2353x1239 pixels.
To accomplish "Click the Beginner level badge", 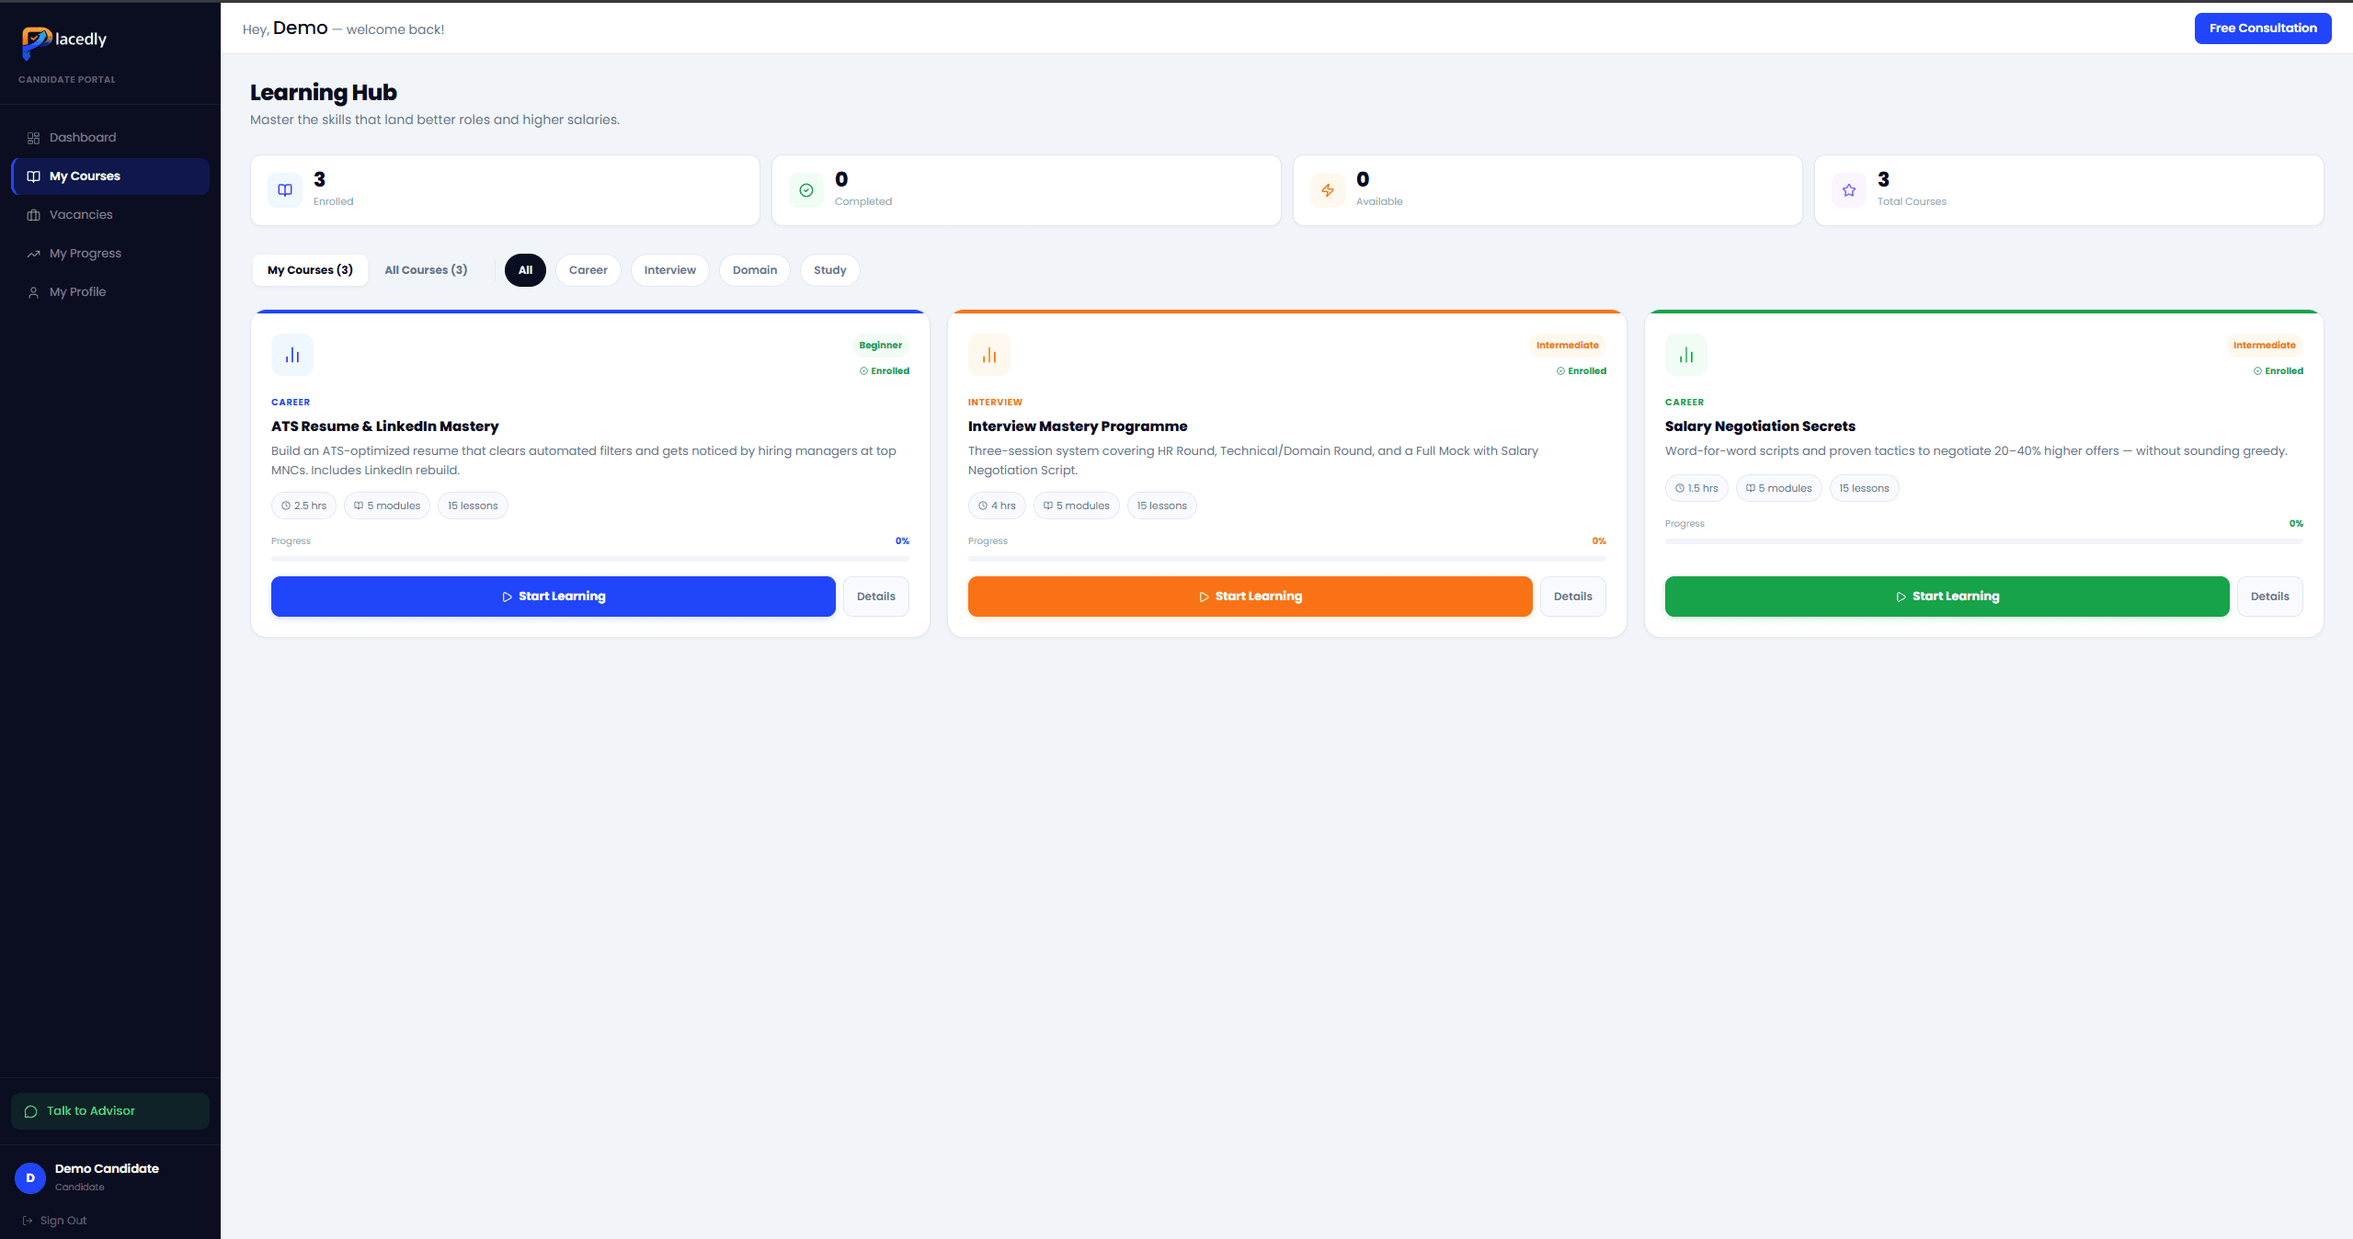I will tap(881, 346).
